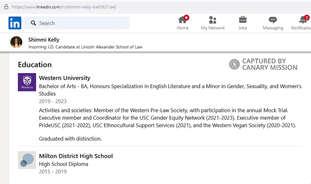Click the '2019 - 2023' date text

pos(53,101)
